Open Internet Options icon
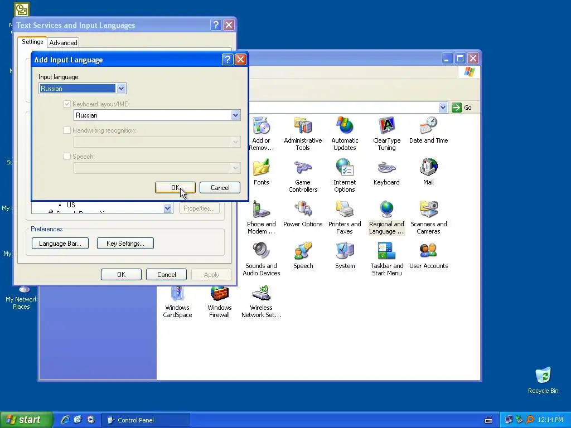 pyautogui.click(x=345, y=176)
